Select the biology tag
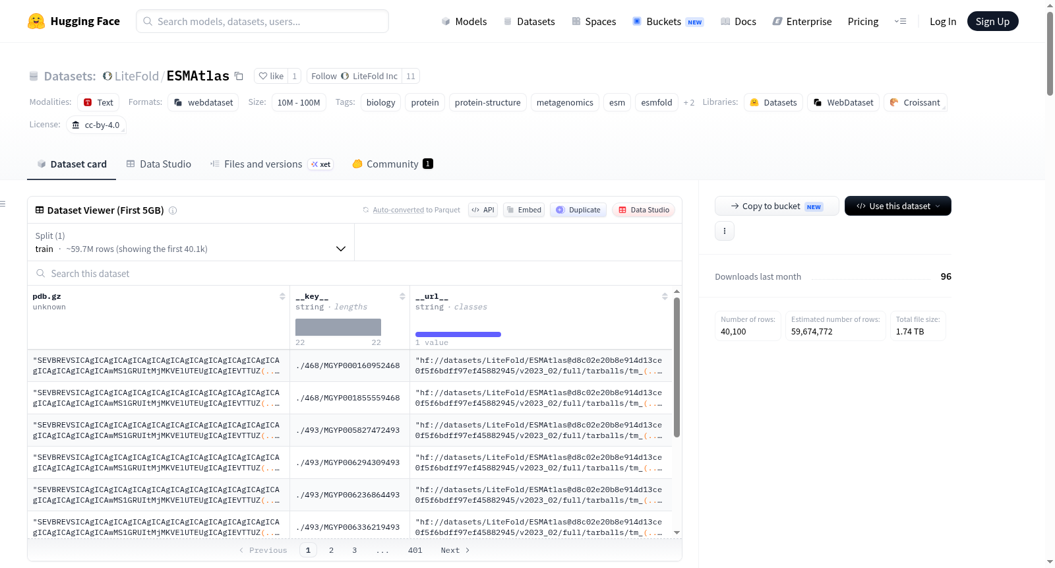The width and height of the screenshot is (1055, 568). [380, 102]
